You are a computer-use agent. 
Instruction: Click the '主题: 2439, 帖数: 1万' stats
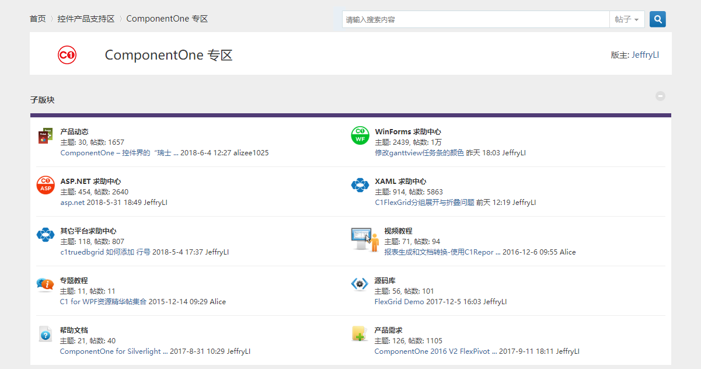409,142
